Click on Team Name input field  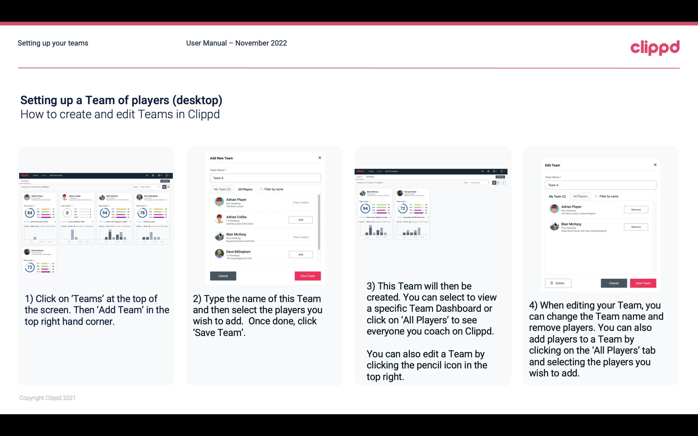(265, 178)
